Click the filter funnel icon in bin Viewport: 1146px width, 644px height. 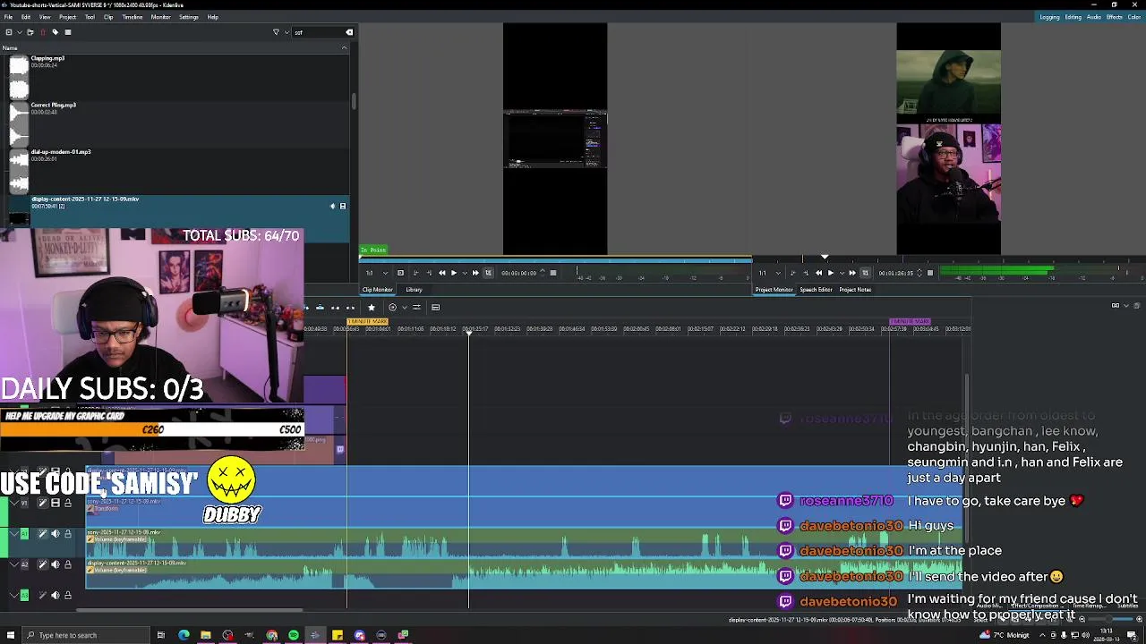pos(276,32)
